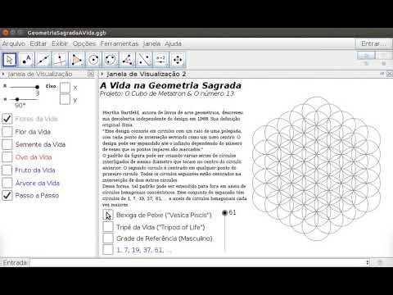Enable the Árvore da Vida checkbox
The width and height of the screenshot is (393, 295).
(x=7, y=183)
